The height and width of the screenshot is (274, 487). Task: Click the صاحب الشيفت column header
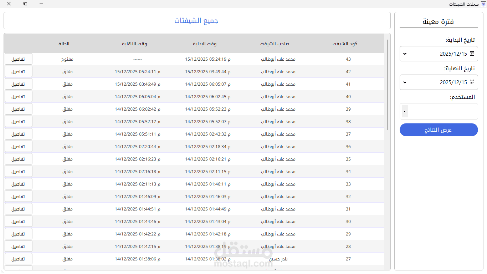[275, 44]
